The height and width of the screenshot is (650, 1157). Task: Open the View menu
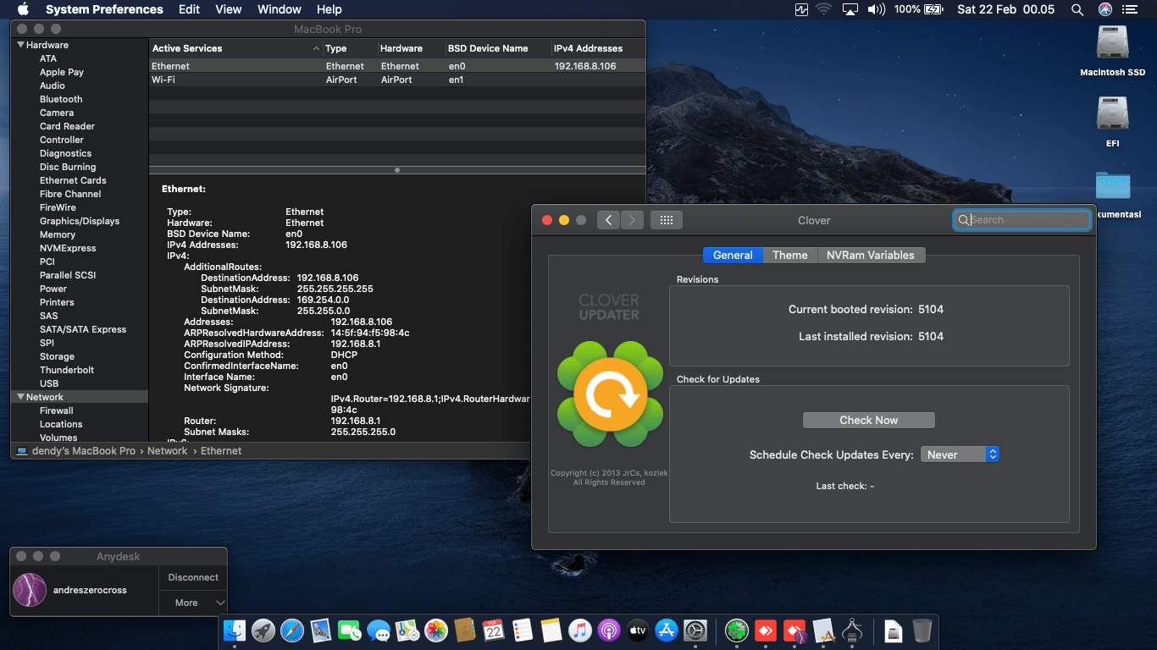point(229,9)
